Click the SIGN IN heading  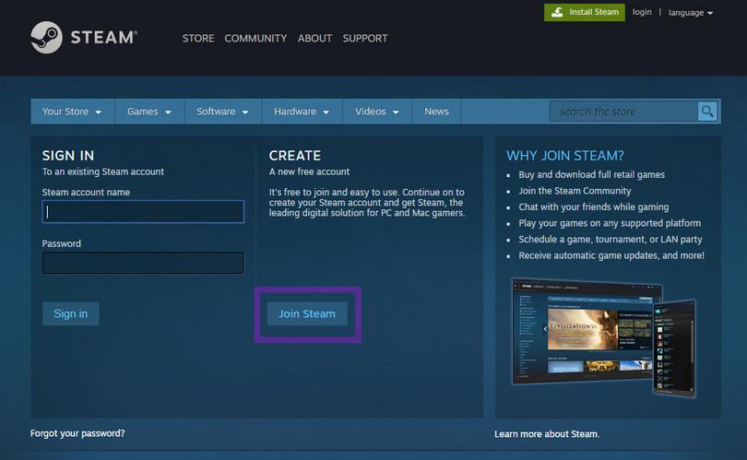click(68, 156)
